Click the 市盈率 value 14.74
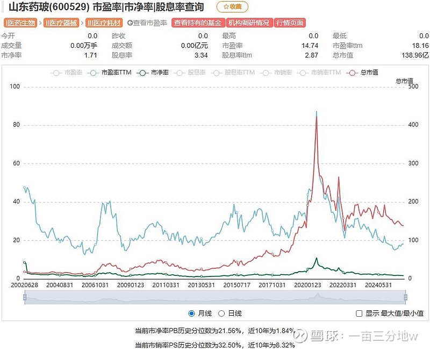The height and width of the screenshot is (349, 430). tap(310, 46)
